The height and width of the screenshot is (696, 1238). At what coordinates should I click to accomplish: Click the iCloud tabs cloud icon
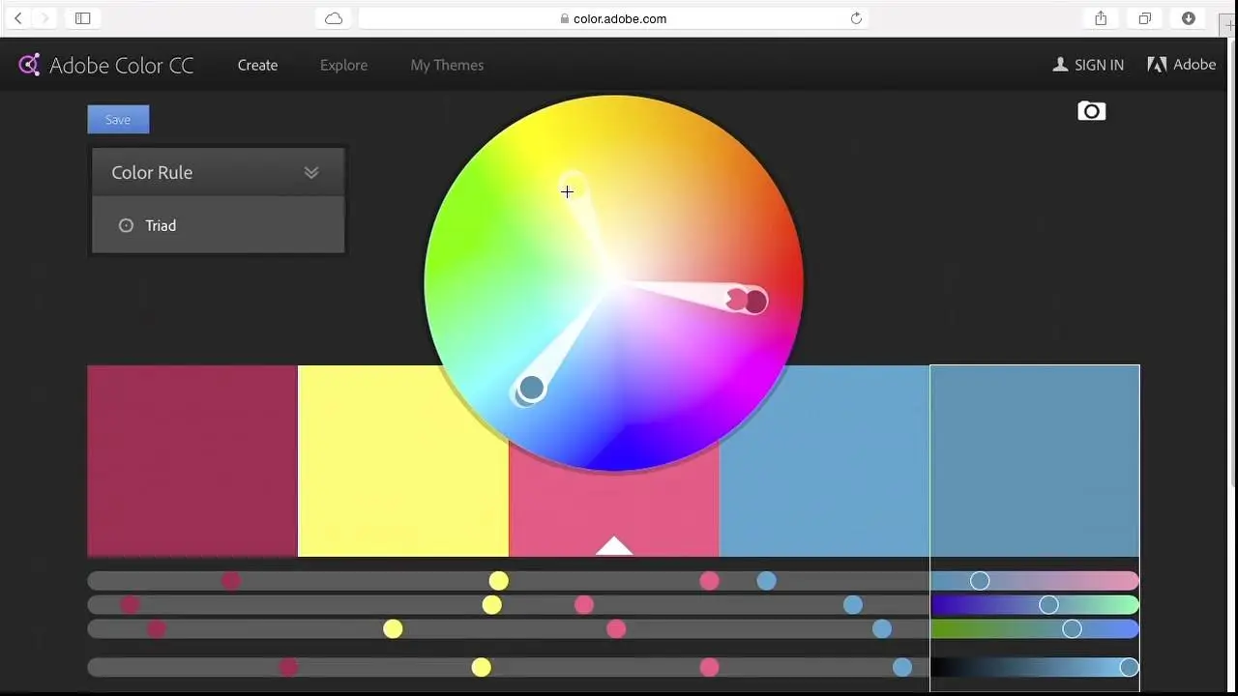click(x=334, y=18)
